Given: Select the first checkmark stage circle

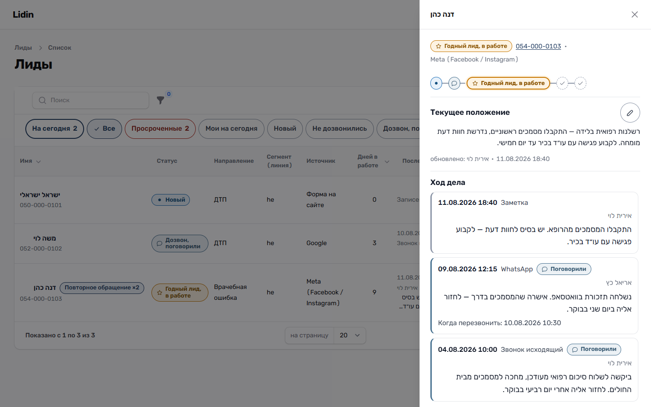Looking at the screenshot, I should [x=562, y=83].
